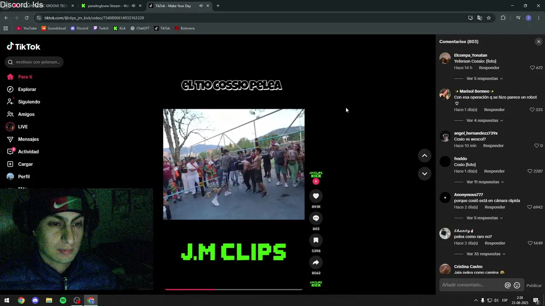The image size is (545, 306).
Task: Like Shanty's comment with 1449 likes
Action: [x=530, y=243]
